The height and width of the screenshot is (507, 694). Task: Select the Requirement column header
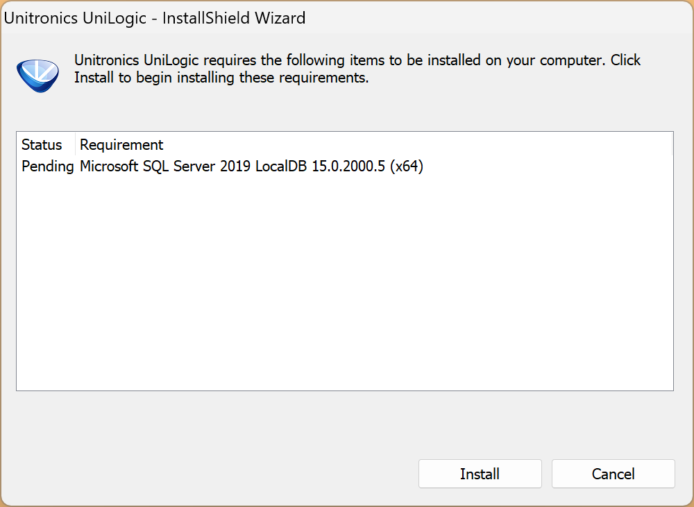pyautogui.click(x=121, y=145)
